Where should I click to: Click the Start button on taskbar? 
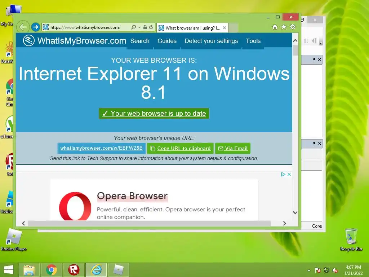(9, 270)
